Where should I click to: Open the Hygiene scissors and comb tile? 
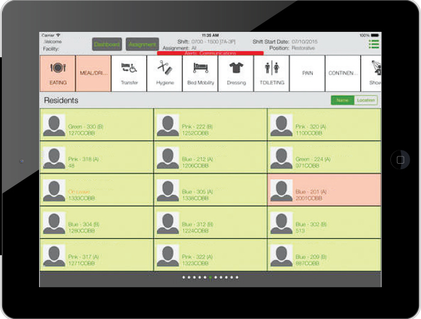(x=165, y=73)
